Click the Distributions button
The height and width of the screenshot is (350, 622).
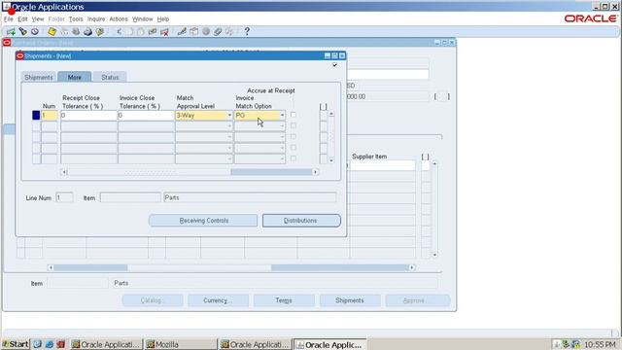(x=301, y=221)
